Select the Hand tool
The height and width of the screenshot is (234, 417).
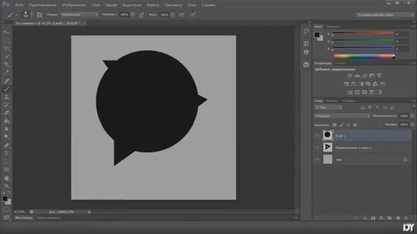tap(7, 178)
